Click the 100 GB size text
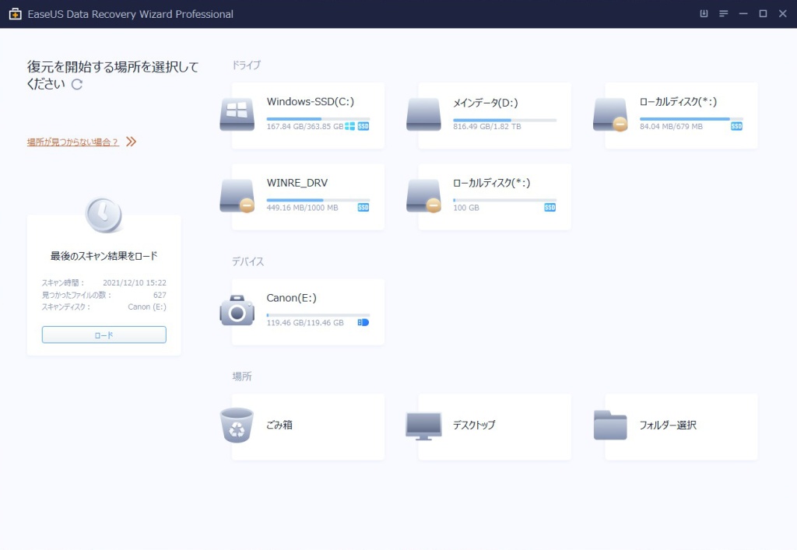 [x=466, y=208]
